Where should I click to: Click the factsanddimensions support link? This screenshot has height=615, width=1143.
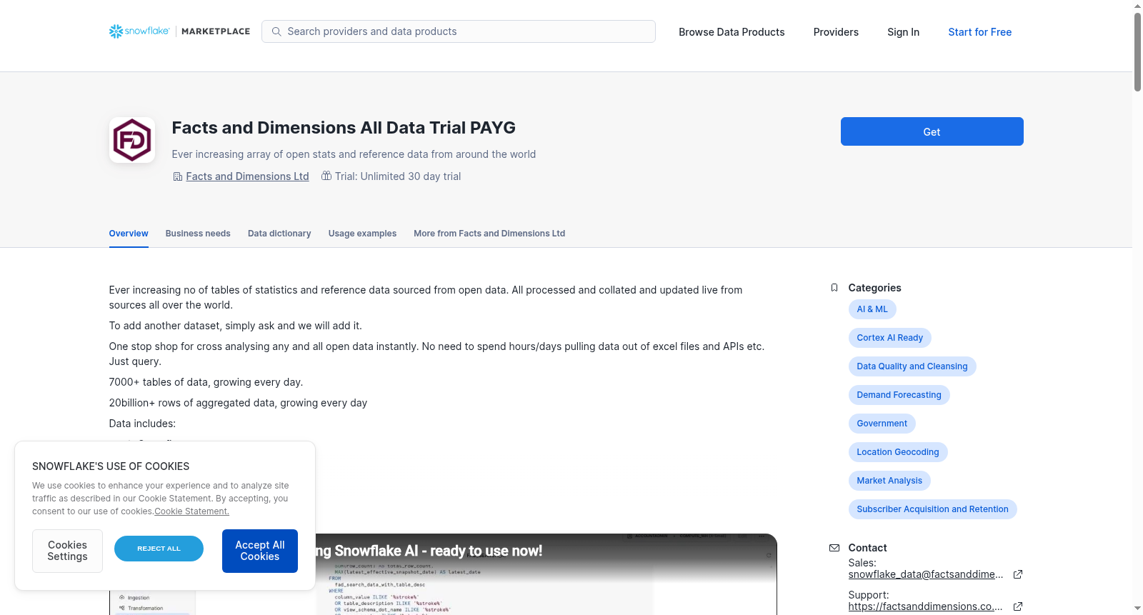(x=926, y=606)
